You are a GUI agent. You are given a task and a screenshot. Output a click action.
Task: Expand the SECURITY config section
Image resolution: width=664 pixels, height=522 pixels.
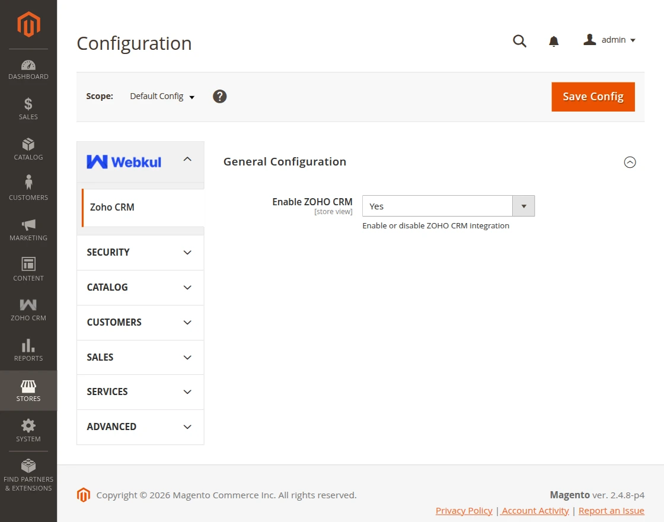pos(140,253)
